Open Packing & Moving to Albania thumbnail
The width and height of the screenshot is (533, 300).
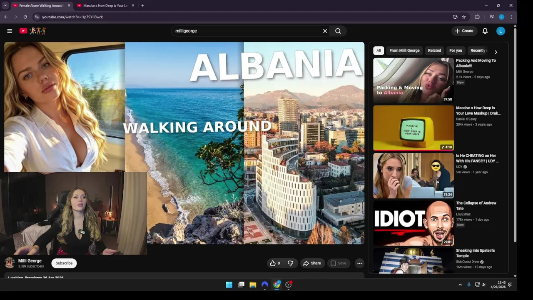click(413, 80)
